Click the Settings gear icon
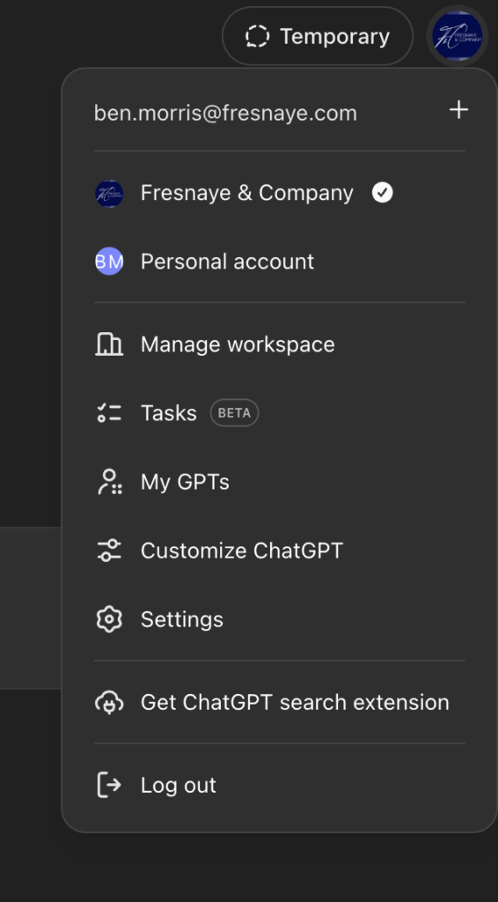This screenshot has height=902, width=498. (x=109, y=619)
